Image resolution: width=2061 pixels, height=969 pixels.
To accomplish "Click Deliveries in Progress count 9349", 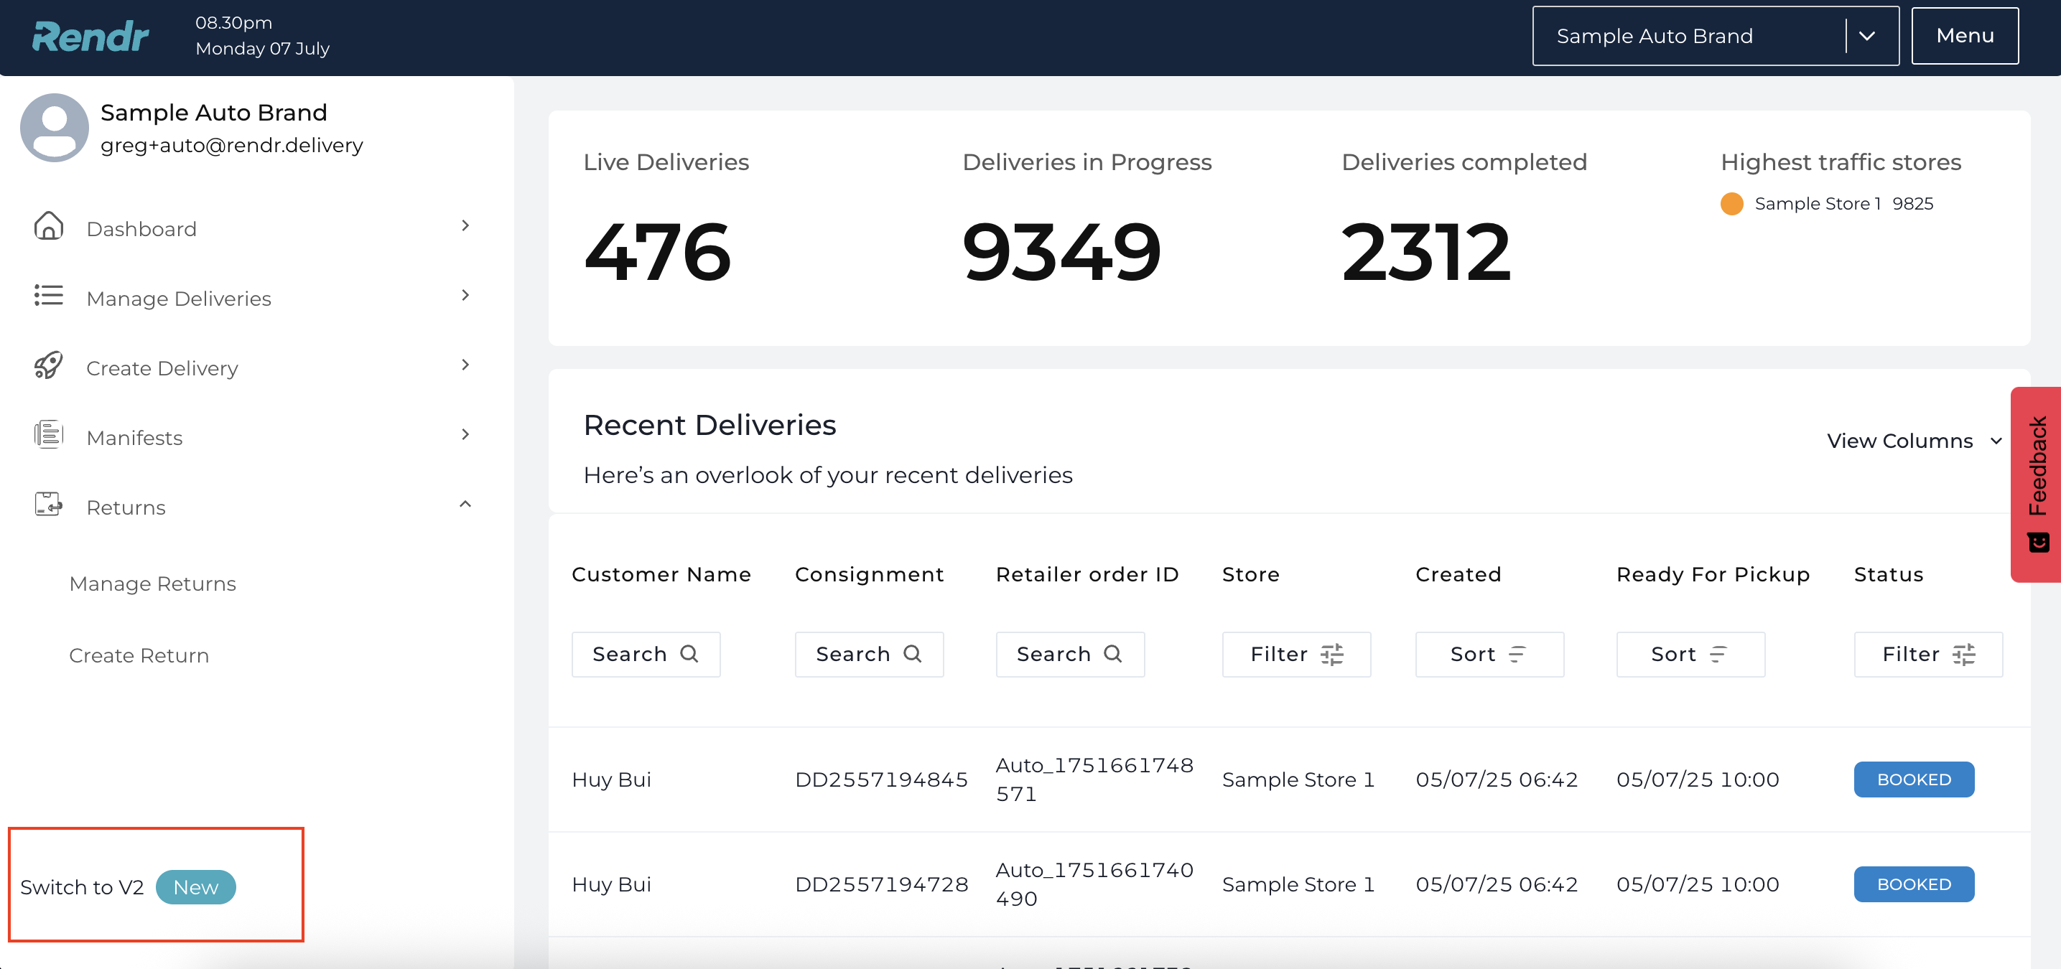I will [x=1061, y=252].
